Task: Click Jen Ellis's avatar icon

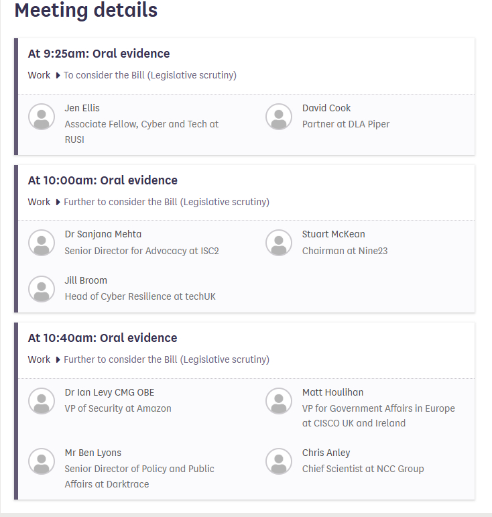Action: click(x=42, y=117)
